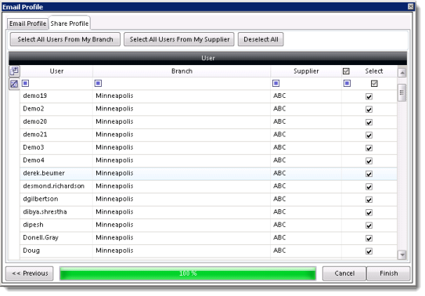Click the Demo2 user cell
Image resolution: width=425 pixels, height=296 pixels.
coord(56,109)
